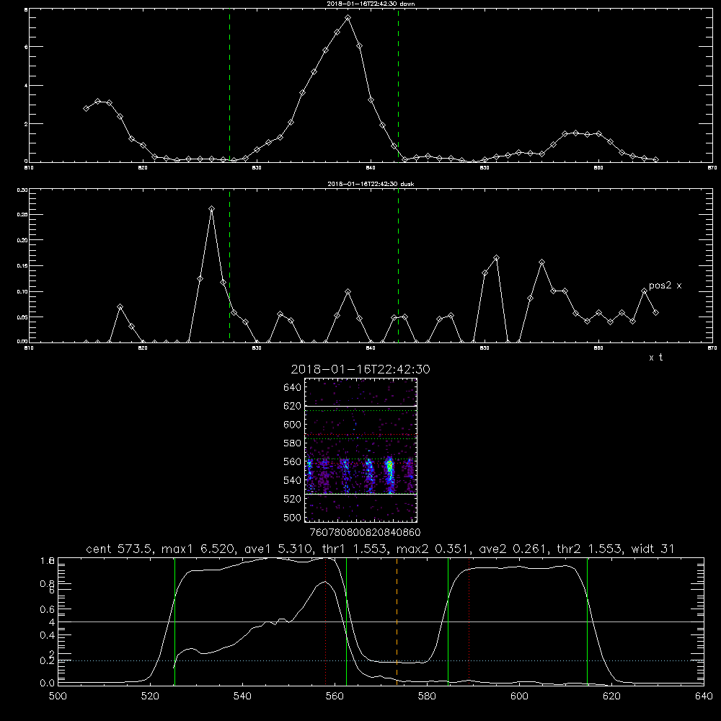Click the "560" label on heatmap y-axis
This screenshot has width=721, height=721.
(293, 461)
